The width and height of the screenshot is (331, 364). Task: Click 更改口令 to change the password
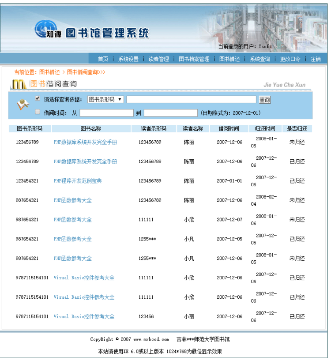[x=290, y=59]
